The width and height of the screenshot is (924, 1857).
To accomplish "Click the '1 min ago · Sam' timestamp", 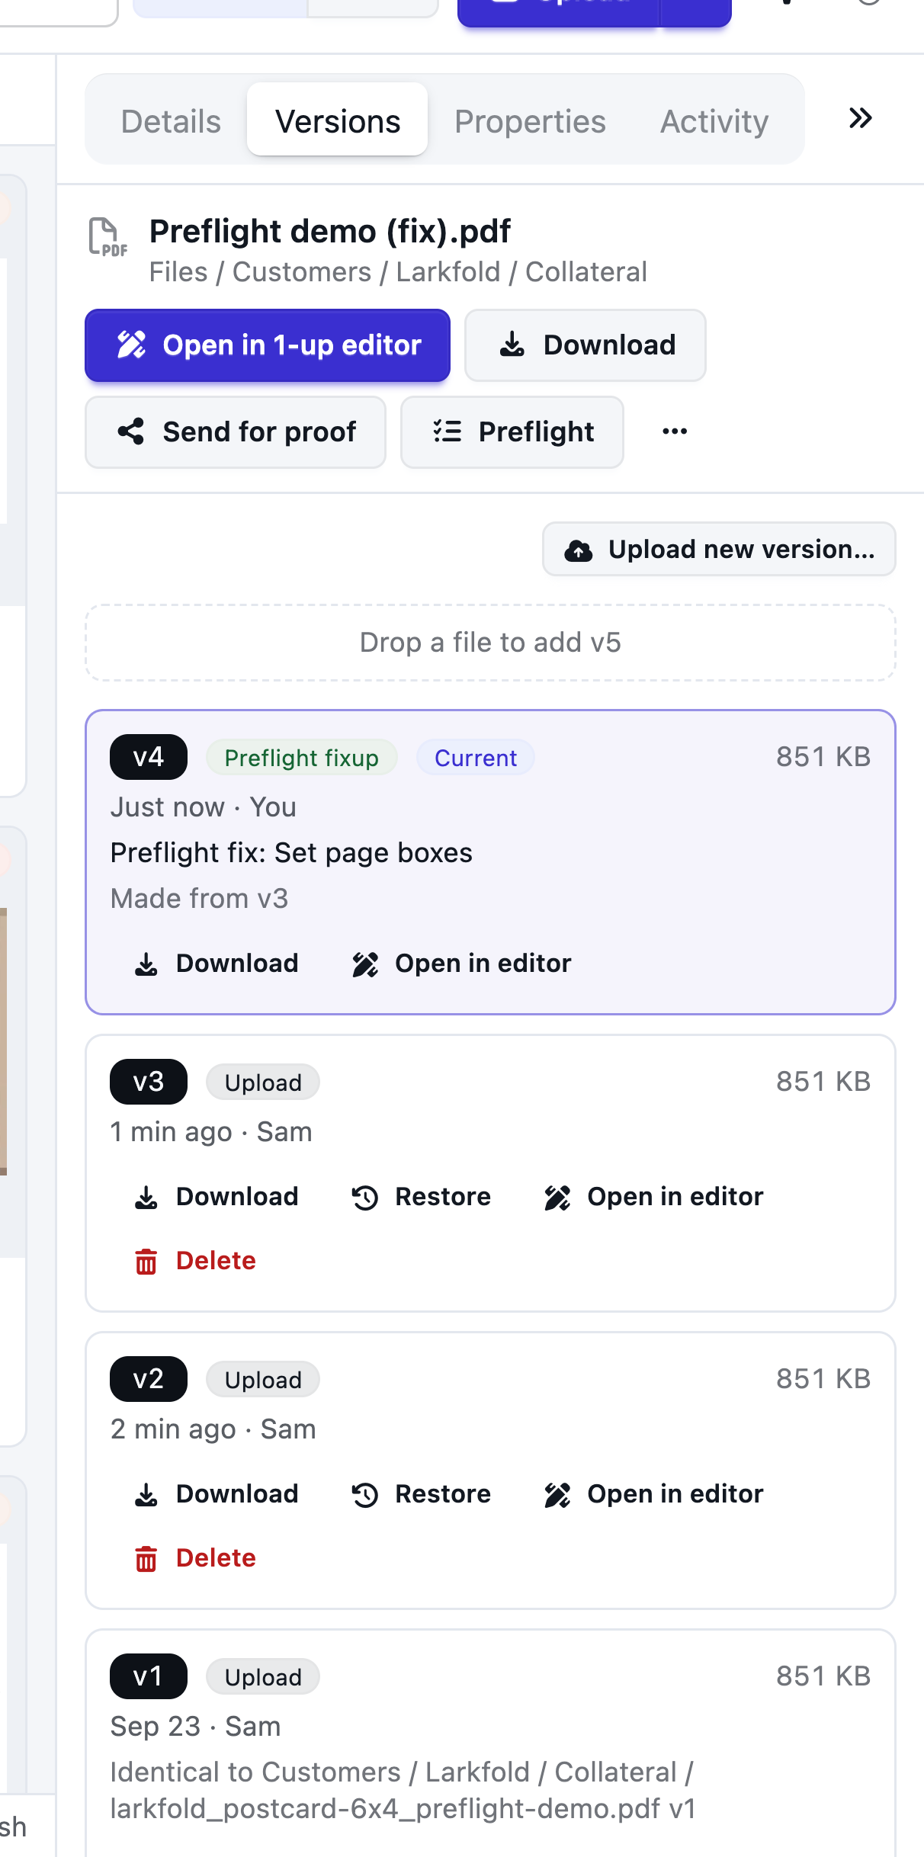I will click(x=211, y=1132).
